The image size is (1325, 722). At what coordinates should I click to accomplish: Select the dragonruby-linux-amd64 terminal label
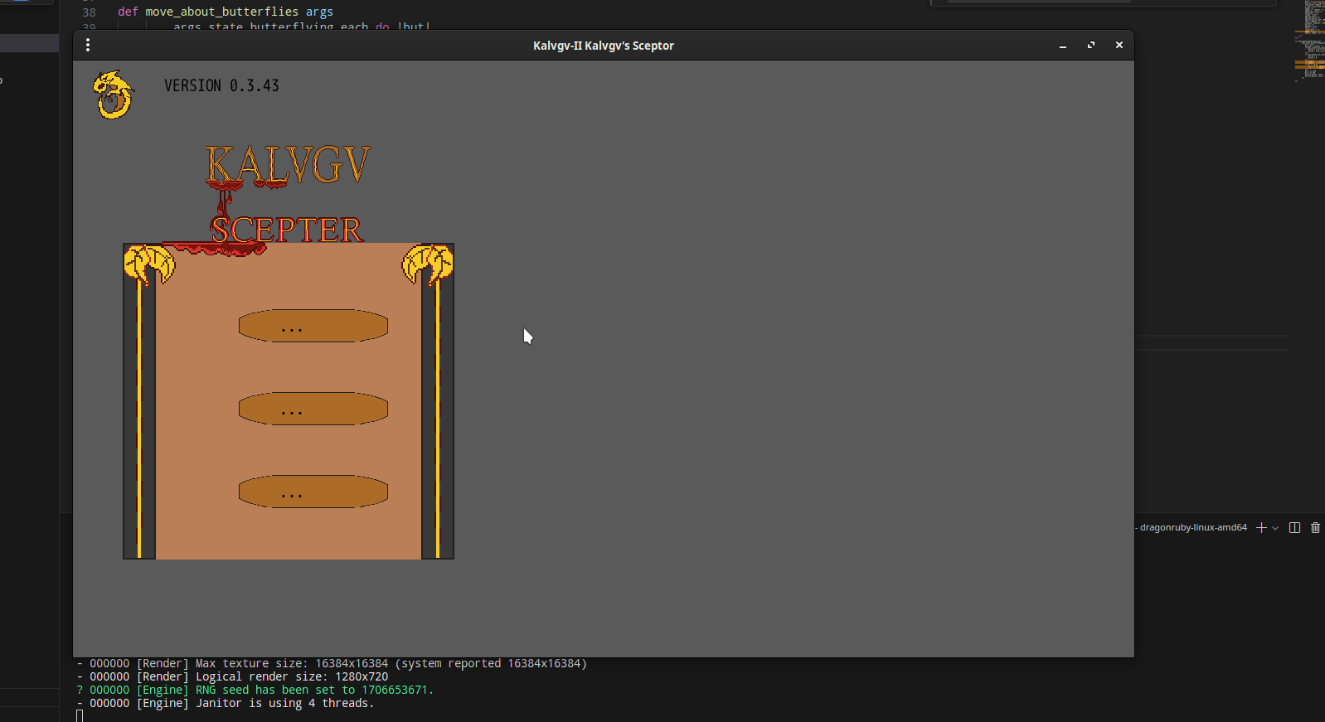pos(1193,527)
